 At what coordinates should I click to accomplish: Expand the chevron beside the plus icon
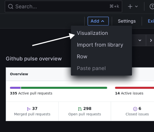pos(136,6)
